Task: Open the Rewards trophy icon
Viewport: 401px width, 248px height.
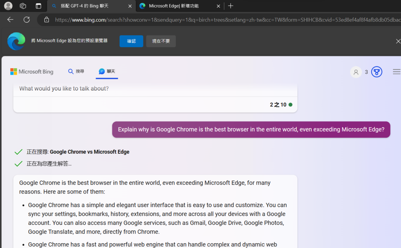Action: coord(377,72)
